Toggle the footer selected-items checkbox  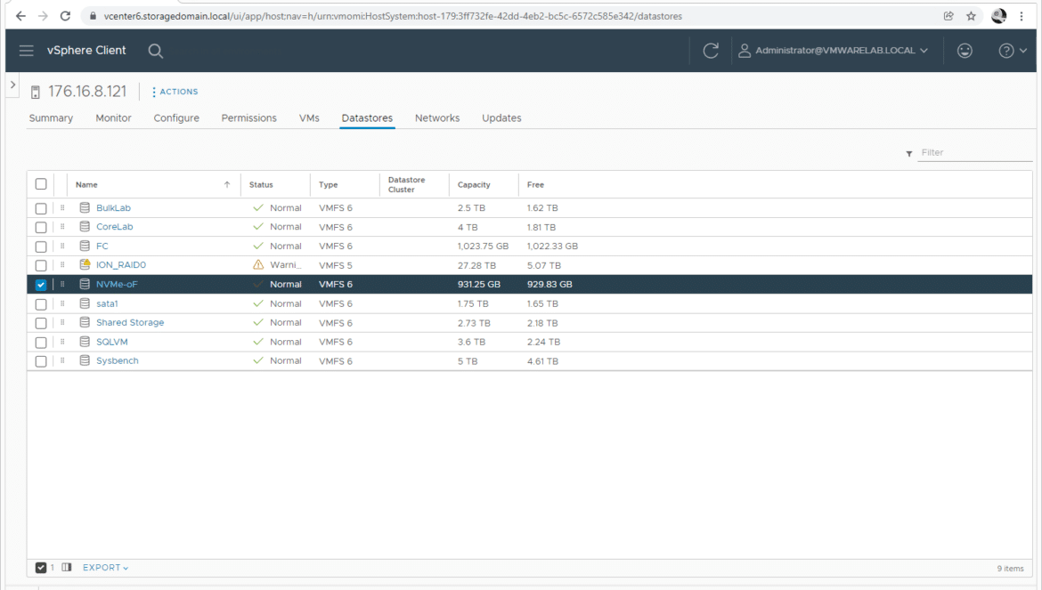[x=41, y=568]
